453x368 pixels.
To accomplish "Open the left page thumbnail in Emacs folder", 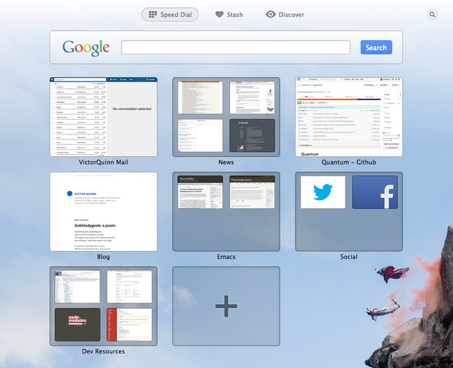I will [x=200, y=192].
